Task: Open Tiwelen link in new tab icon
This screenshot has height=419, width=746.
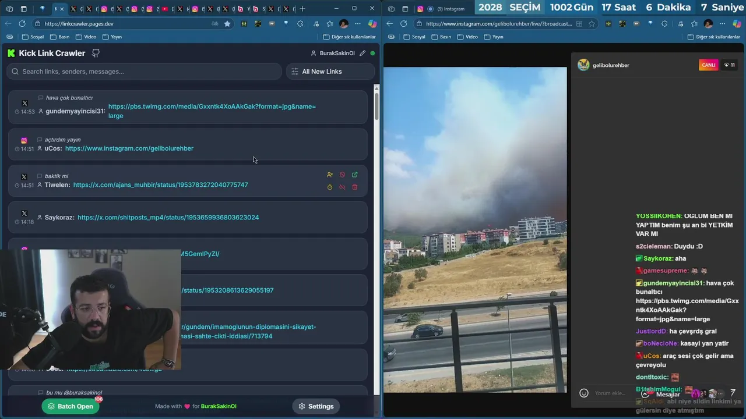Action: pos(354,175)
